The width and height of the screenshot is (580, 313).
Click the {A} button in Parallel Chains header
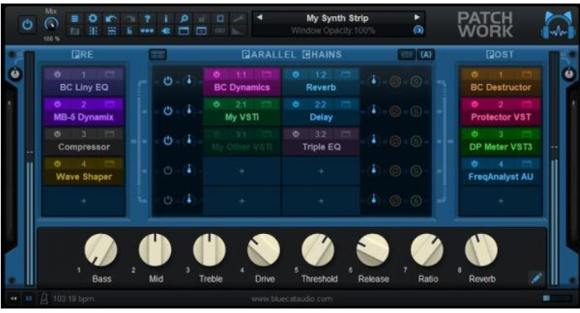point(426,55)
